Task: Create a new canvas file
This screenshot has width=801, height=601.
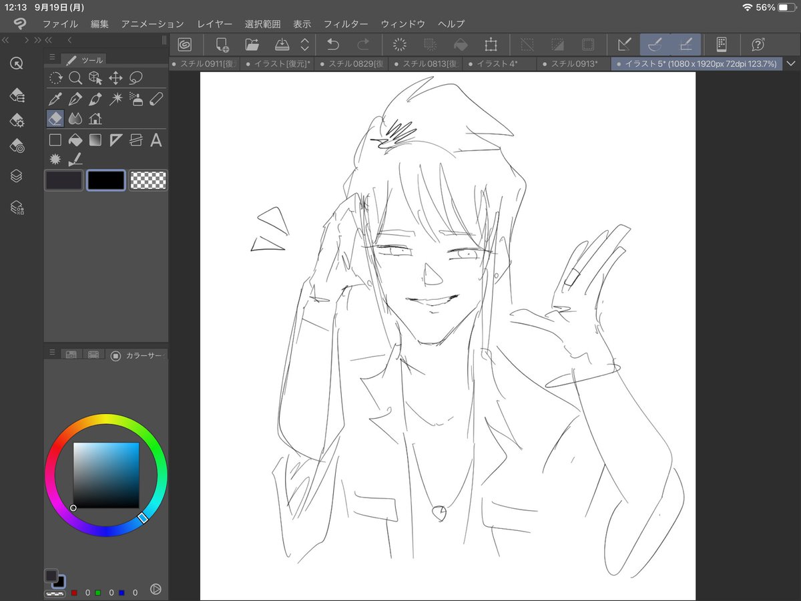Action: [222, 45]
